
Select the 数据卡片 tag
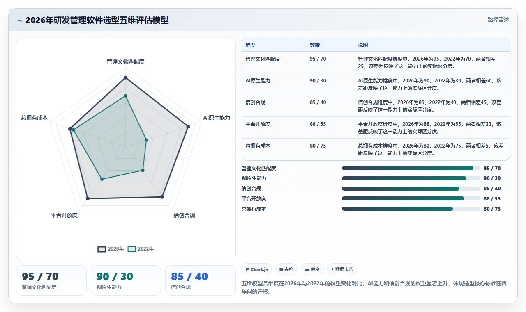[x=342, y=269]
